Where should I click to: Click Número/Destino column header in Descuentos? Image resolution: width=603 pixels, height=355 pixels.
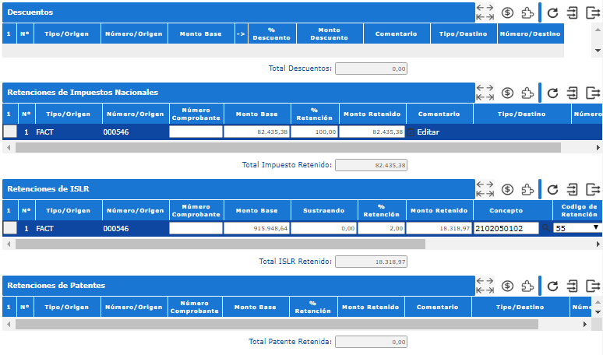531,33
